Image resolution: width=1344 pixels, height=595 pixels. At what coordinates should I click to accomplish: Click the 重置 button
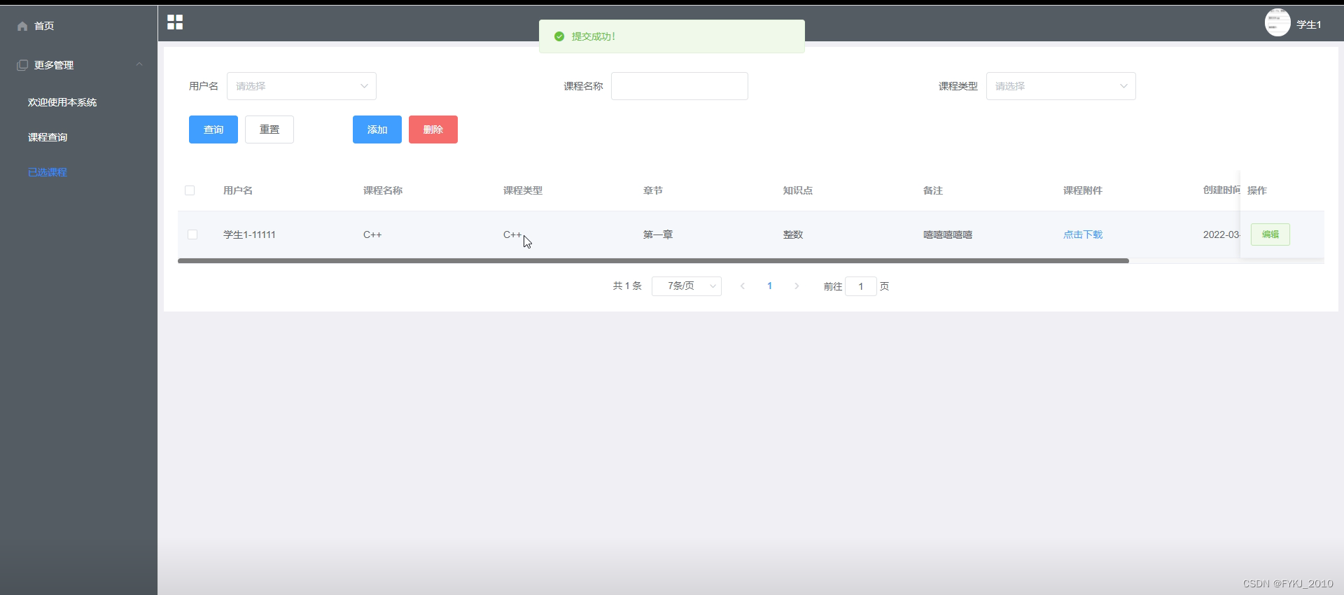point(269,129)
